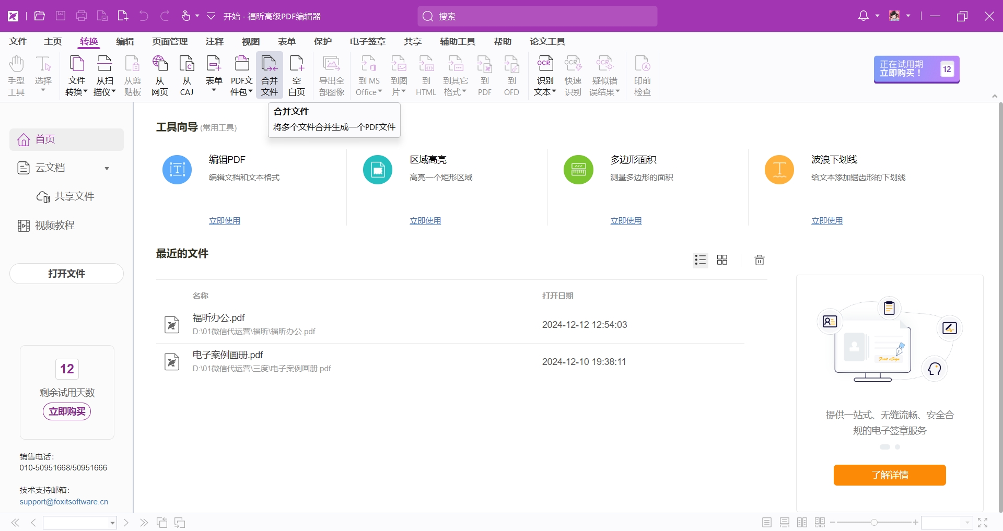
Task: Click the 了解详情 orange button
Action: click(890, 475)
